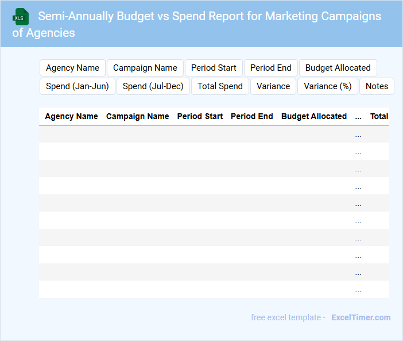This screenshot has width=403, height=341.
Task: Click the Campaign Name column header
Action: pyautogui.click(x=138, y=116)
